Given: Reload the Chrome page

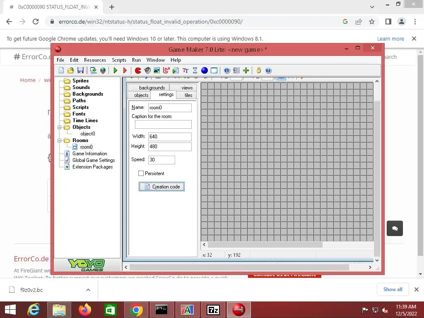Looking at the screenshot, I should (36, 22).
